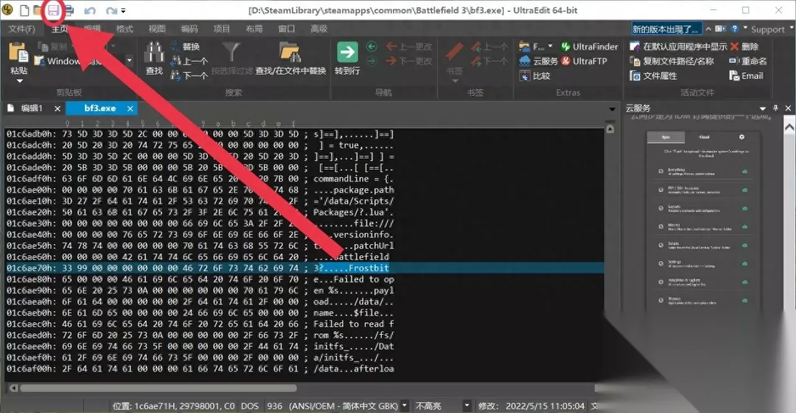The image size is (796, 413).
Task: Click the green 转到行 arrow icon
Action: click(347, 52)
